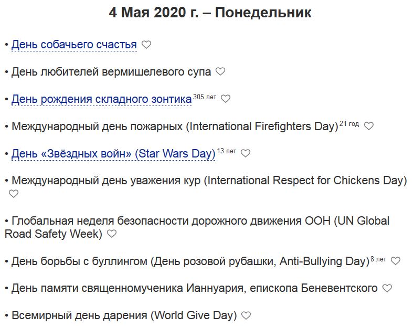The height and width of the screenshot is (326, 415).
Task: Heart the International Firefighters Day entry
Action: (369, 126)
